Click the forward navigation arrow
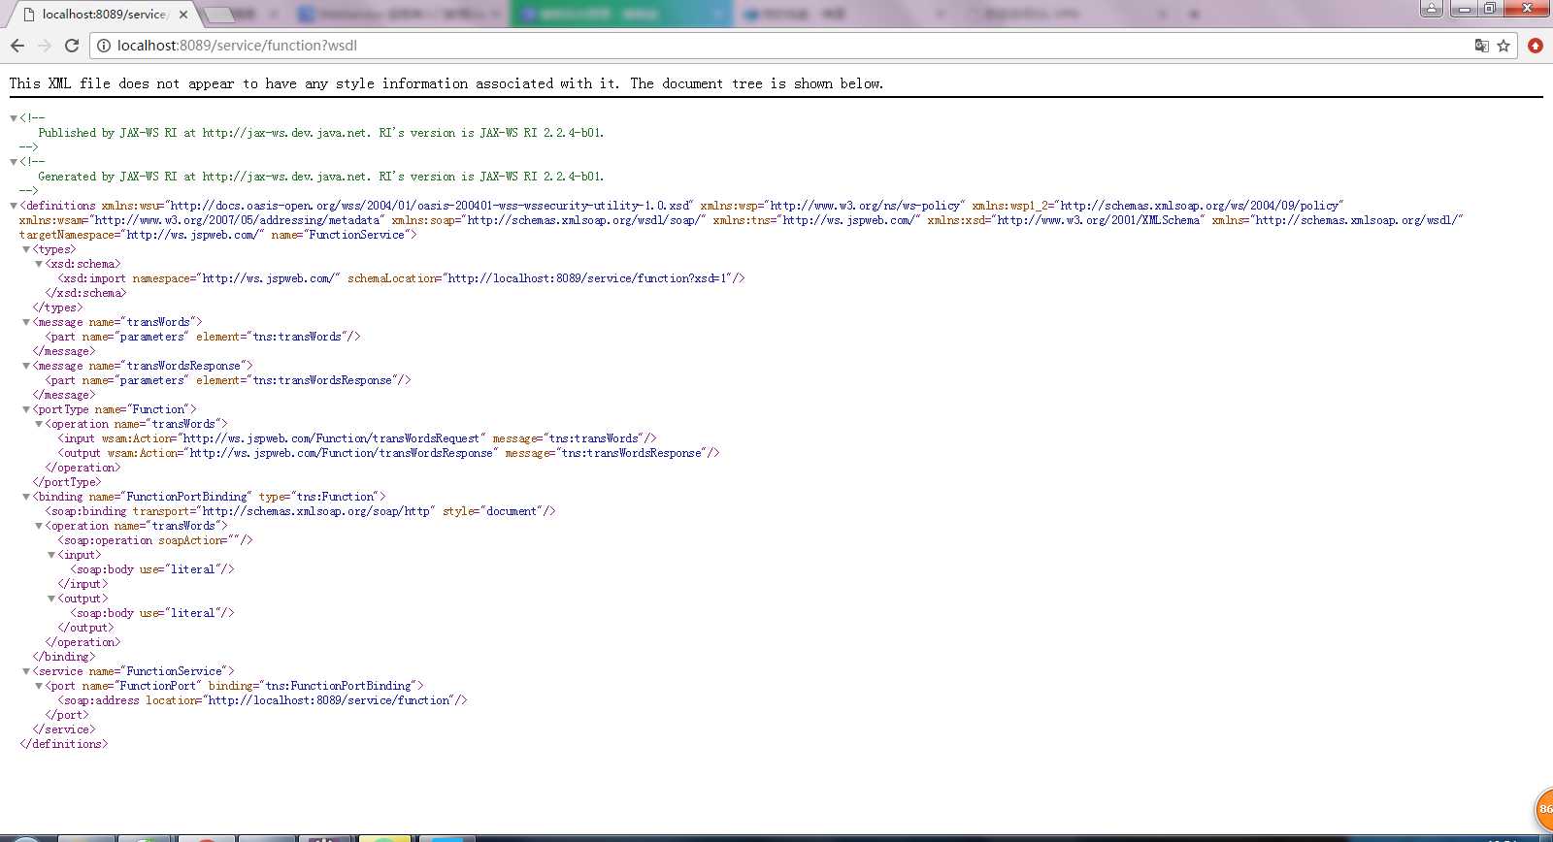 point(44,46)
